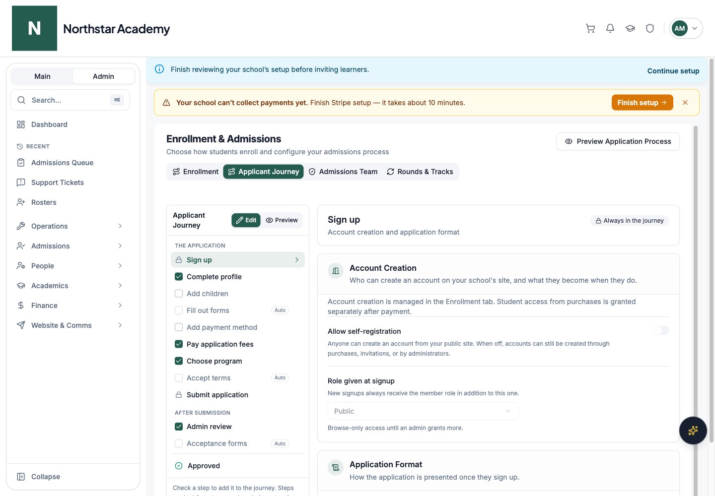Open Support Tickets in recent list
Viewport: 715px width, 496px height.
coord(70,183)
